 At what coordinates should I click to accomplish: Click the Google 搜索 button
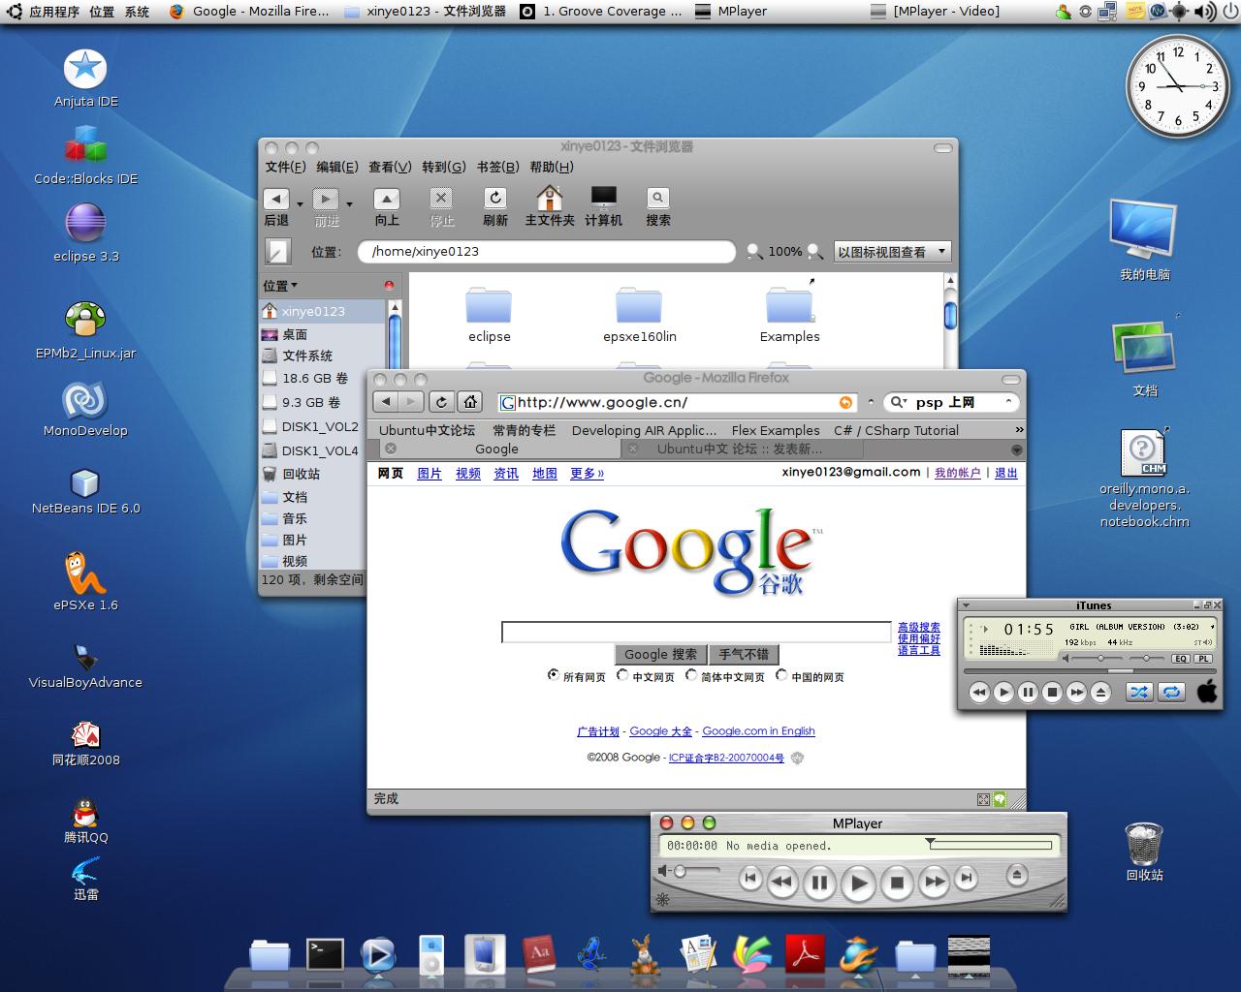pyautogui.click(x=660, y=654)
